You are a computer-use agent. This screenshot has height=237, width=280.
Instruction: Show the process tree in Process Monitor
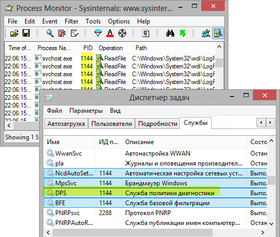(x=145, y=33)
